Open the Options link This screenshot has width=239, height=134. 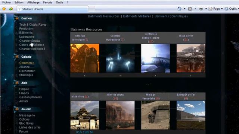(24, 119)
